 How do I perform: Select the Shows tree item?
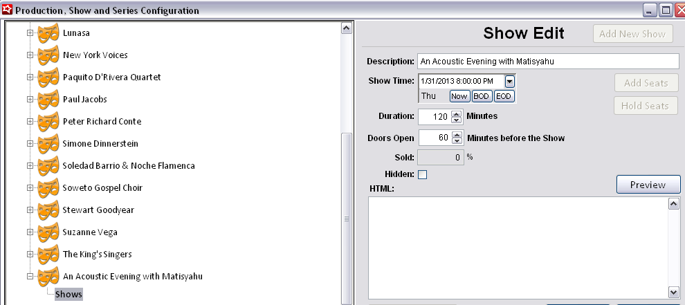(x=68, y=295)
